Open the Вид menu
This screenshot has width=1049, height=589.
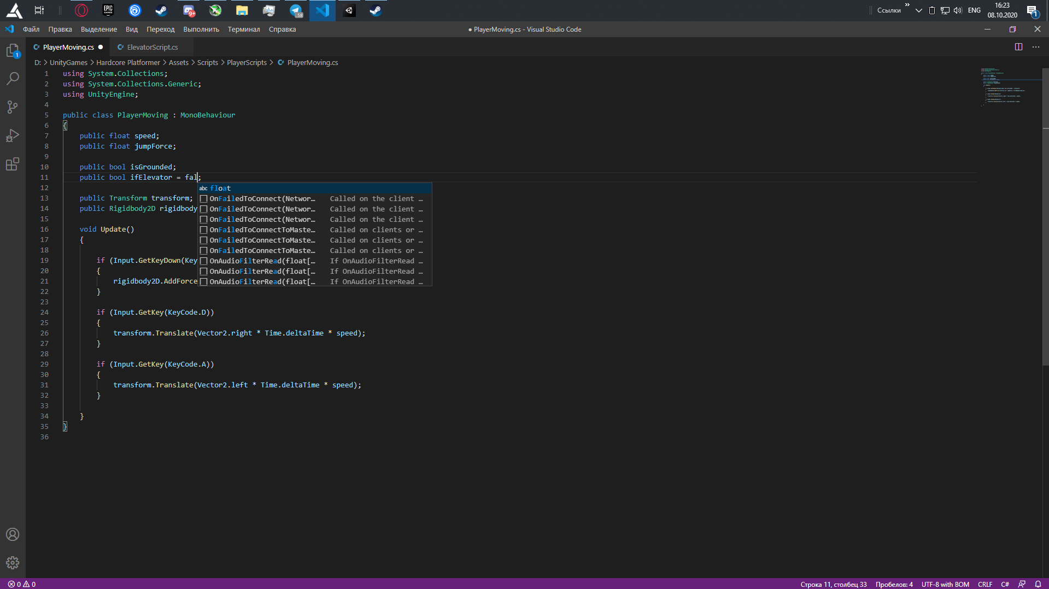point(132,30)
